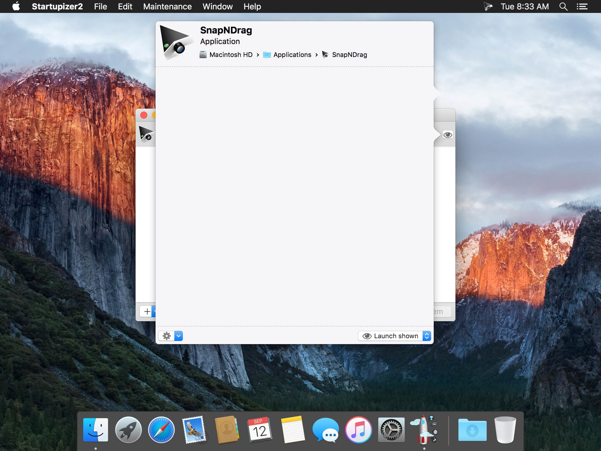Open the Trash from the Dock
The width and height of the screenshot is (601, 451).
pyautogui.click(x=505, y=430)
